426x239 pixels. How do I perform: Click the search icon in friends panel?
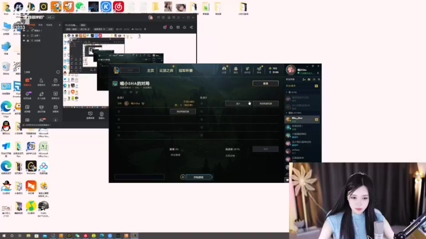click(x=318, y=79)
